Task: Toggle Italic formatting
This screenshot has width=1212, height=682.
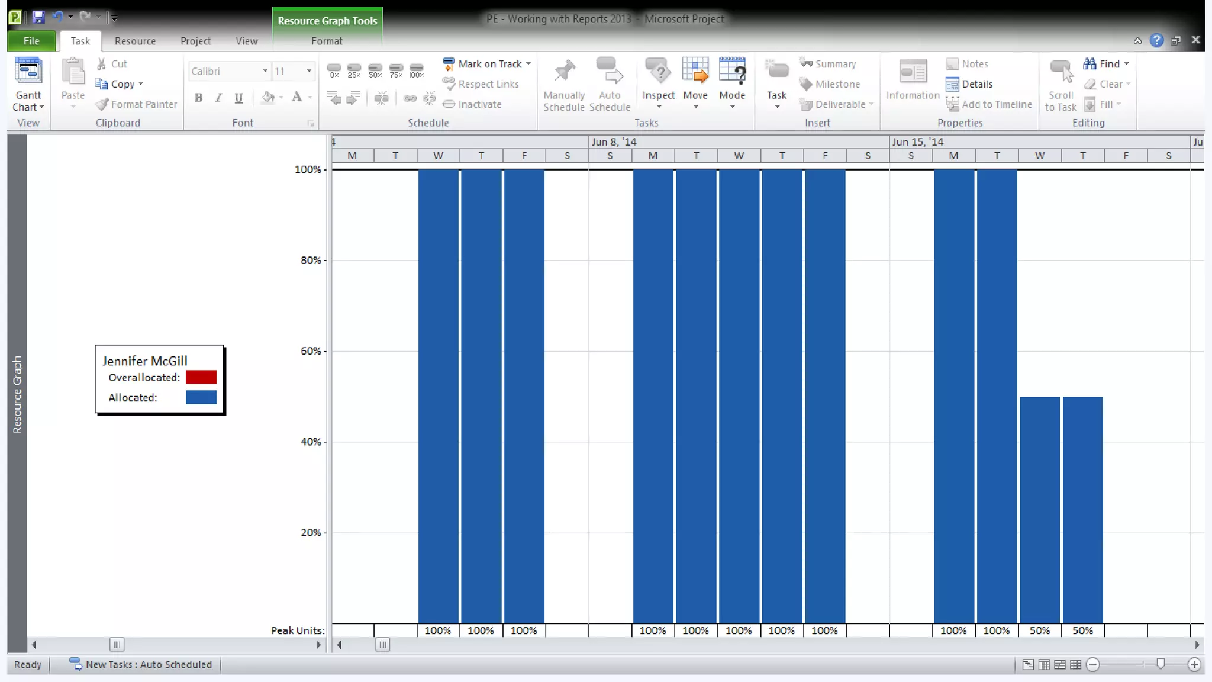Action: pyautogui.click(x=218, y=98)
